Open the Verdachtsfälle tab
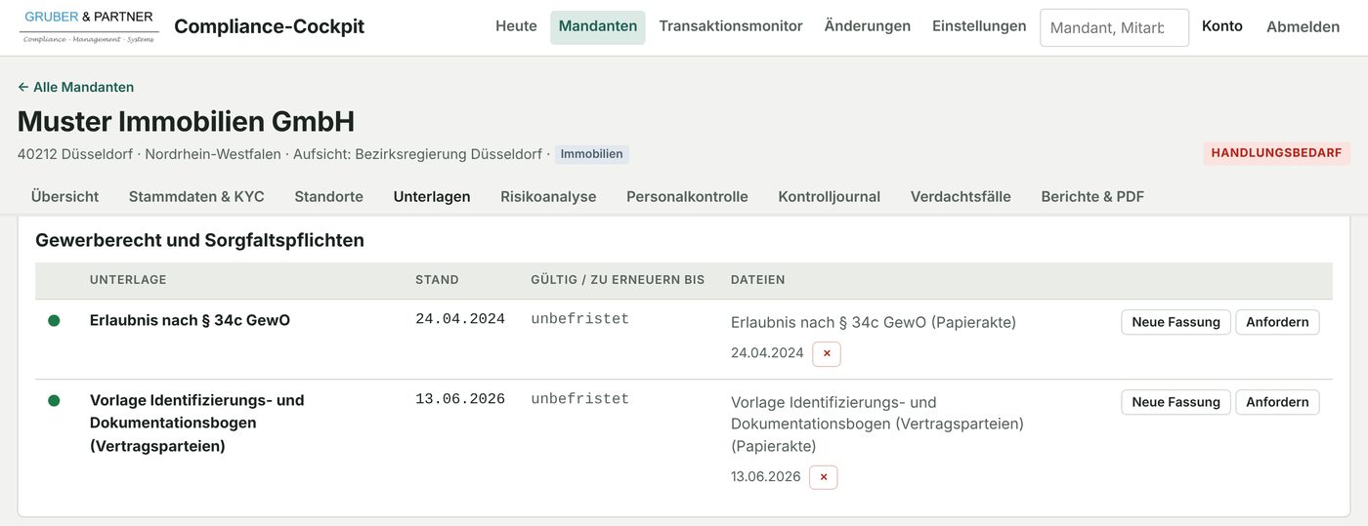Screen dimensions: 1368x526 (x=961, y=196)
